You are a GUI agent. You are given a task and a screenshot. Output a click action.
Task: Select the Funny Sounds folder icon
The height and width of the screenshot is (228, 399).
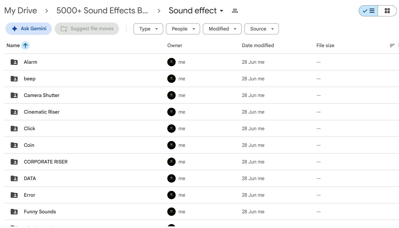pyautogui.click(x=14, y=212)
